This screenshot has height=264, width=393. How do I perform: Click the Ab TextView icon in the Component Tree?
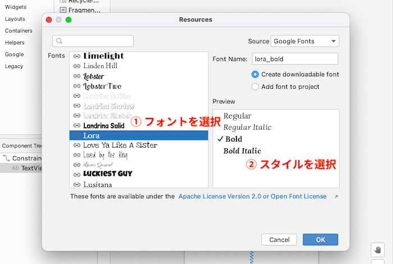(15, 168)
